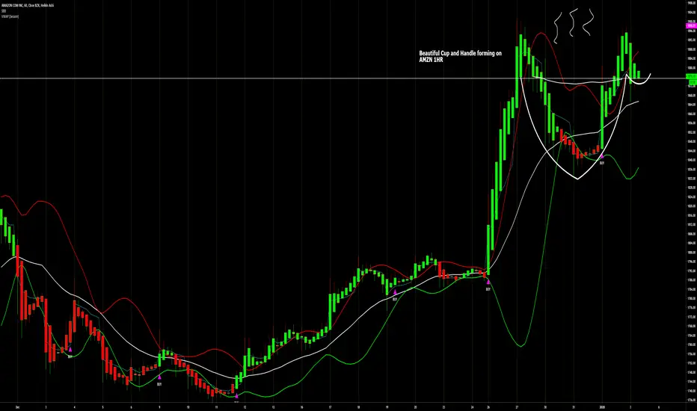Click the BUY signal arrow just before date 4
The height and width of the screenshot is (411, 697).
(70, 350)
